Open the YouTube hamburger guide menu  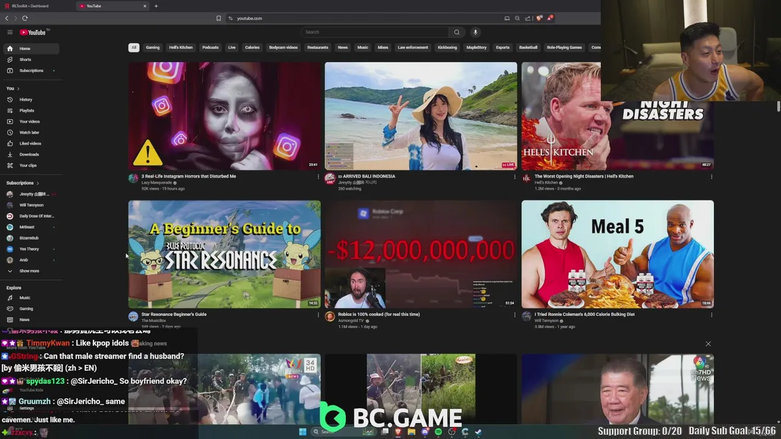click(x=10, y=32)
